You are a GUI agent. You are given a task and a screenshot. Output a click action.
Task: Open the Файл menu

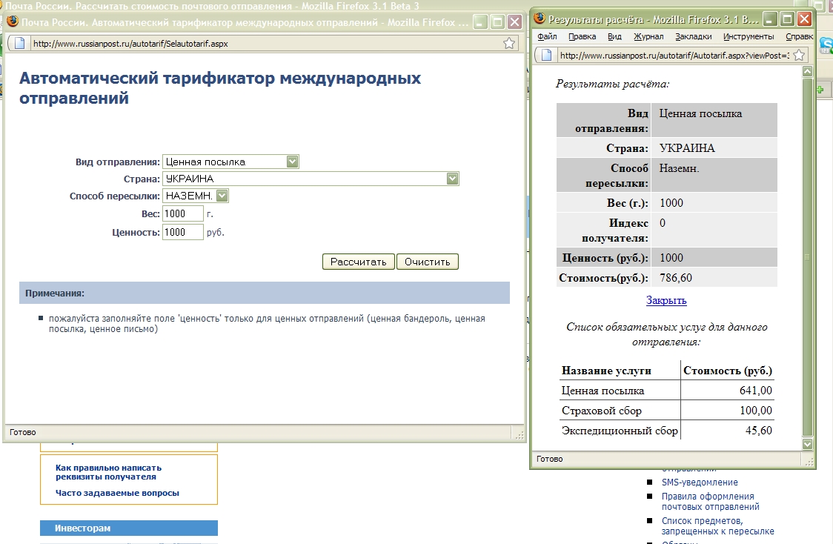click(x=547, y=36)
